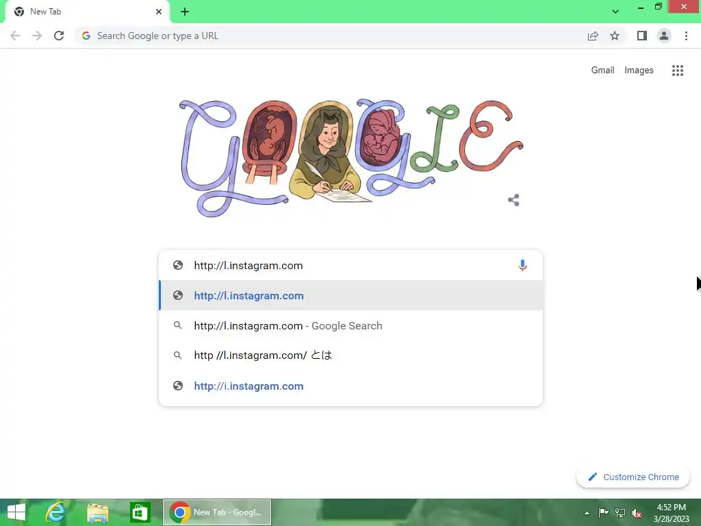Click the Share this page icon
The height and width of the screenshot is (526, 701).
point(593,36)
